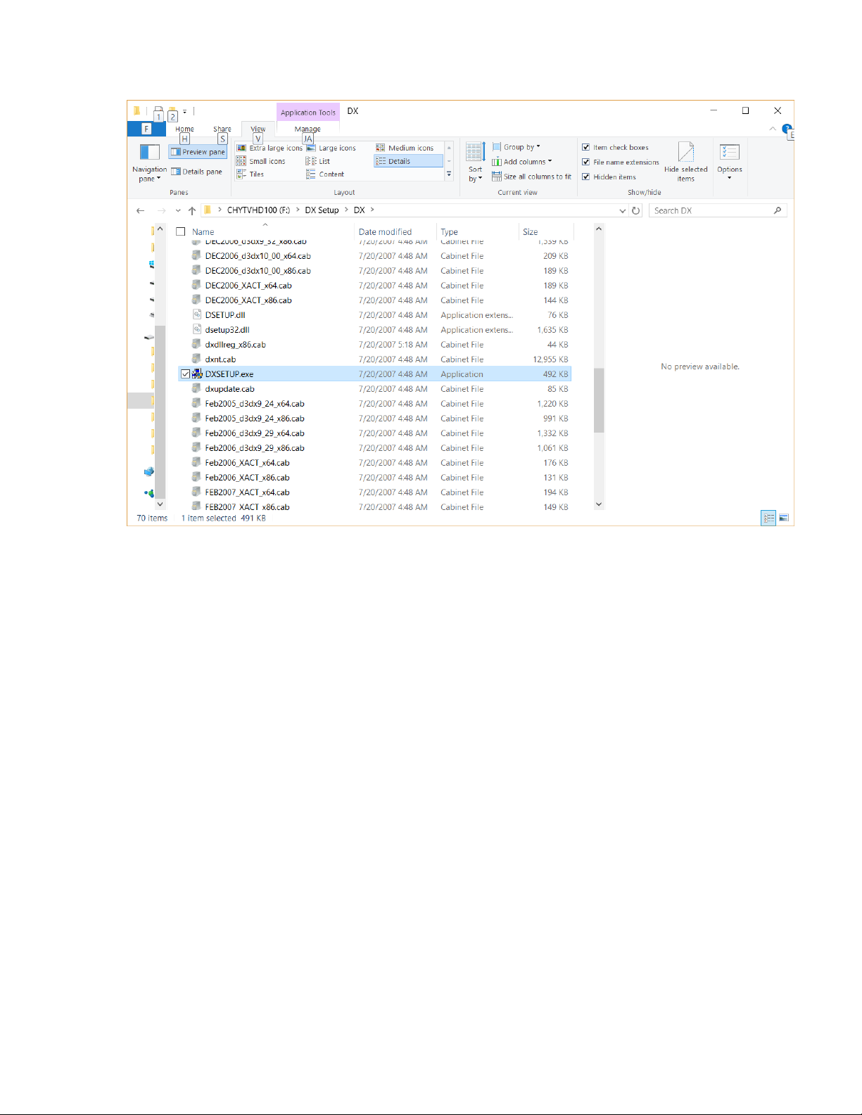This screenshot has height=1115, width=862.
Task: Click the file list scrollbar down arrow
Action: (x=599, y=504)
